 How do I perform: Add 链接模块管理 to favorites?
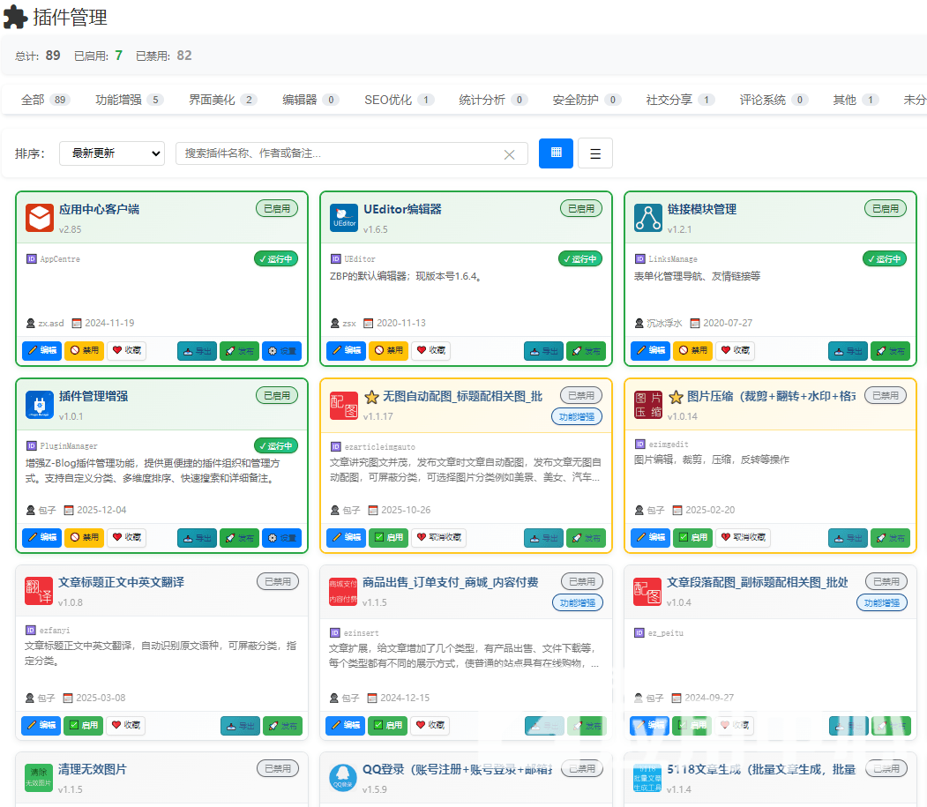[736, 351]
